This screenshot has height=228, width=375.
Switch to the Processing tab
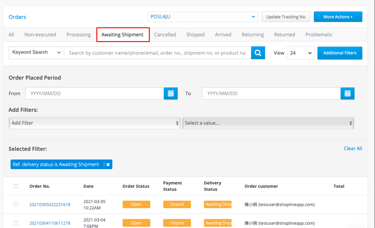pyautogui.click(x=79, y=35)
